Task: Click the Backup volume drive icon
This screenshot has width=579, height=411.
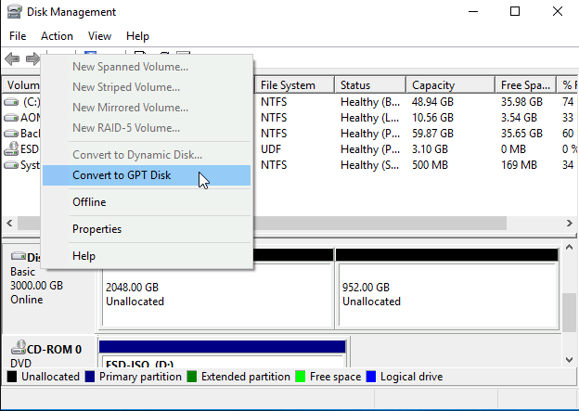Action: coord(11,134)
